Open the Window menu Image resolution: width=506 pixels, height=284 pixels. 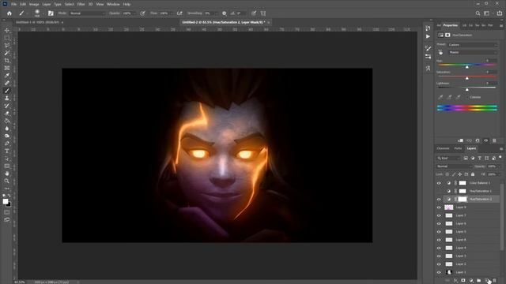pos(113,4)
